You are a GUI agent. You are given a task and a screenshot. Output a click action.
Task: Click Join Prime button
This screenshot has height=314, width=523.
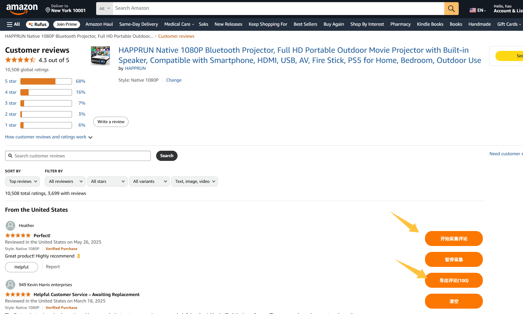click(x=67, y=24)
